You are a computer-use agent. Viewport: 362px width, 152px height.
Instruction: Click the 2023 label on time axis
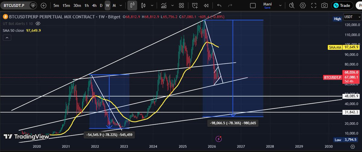[x=124, y=147]
